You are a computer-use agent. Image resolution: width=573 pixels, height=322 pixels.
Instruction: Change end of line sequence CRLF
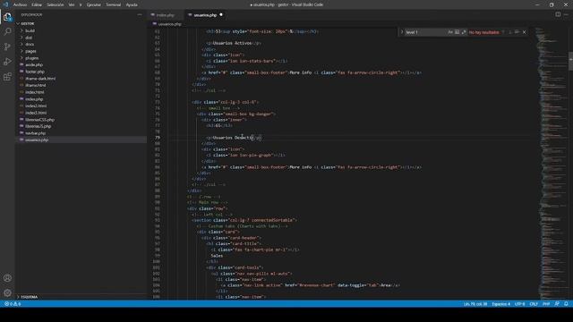pos(534,304)
